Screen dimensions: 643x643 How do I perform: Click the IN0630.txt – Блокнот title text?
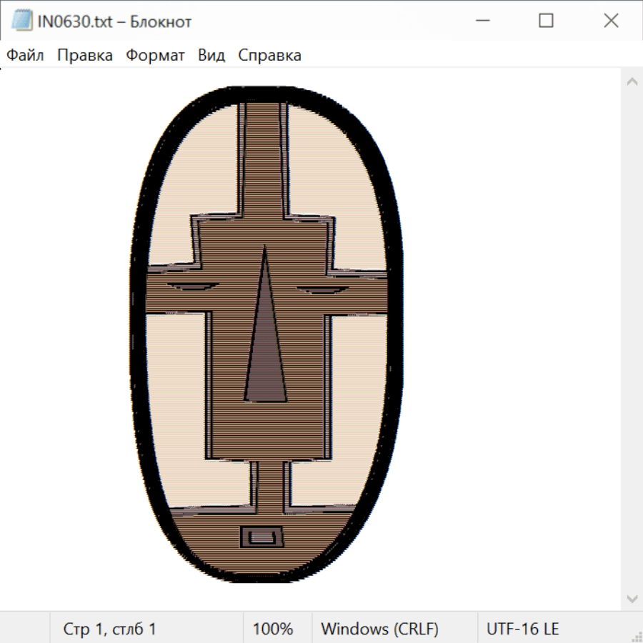point(115,21)
